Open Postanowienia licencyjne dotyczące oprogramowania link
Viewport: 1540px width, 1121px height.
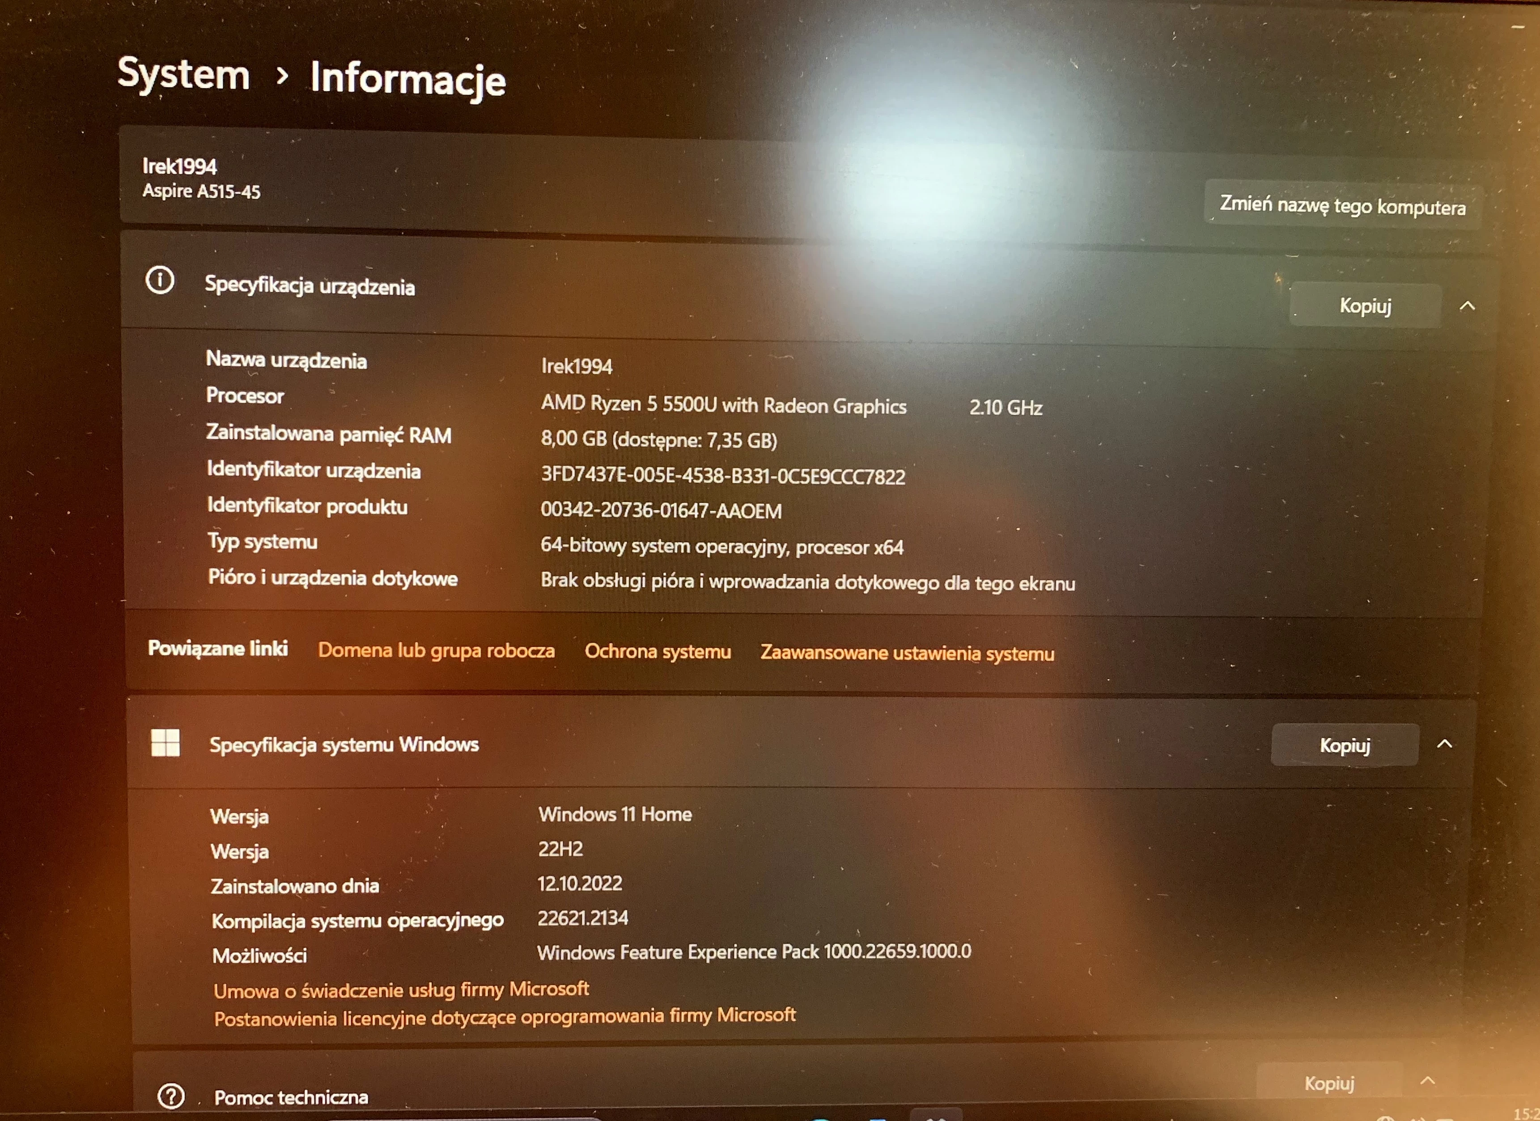505,1017
